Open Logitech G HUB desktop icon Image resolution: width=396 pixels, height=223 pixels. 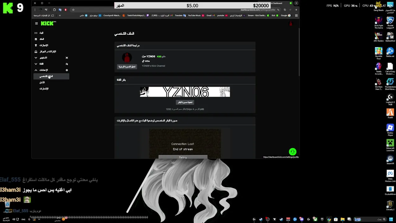390,99
